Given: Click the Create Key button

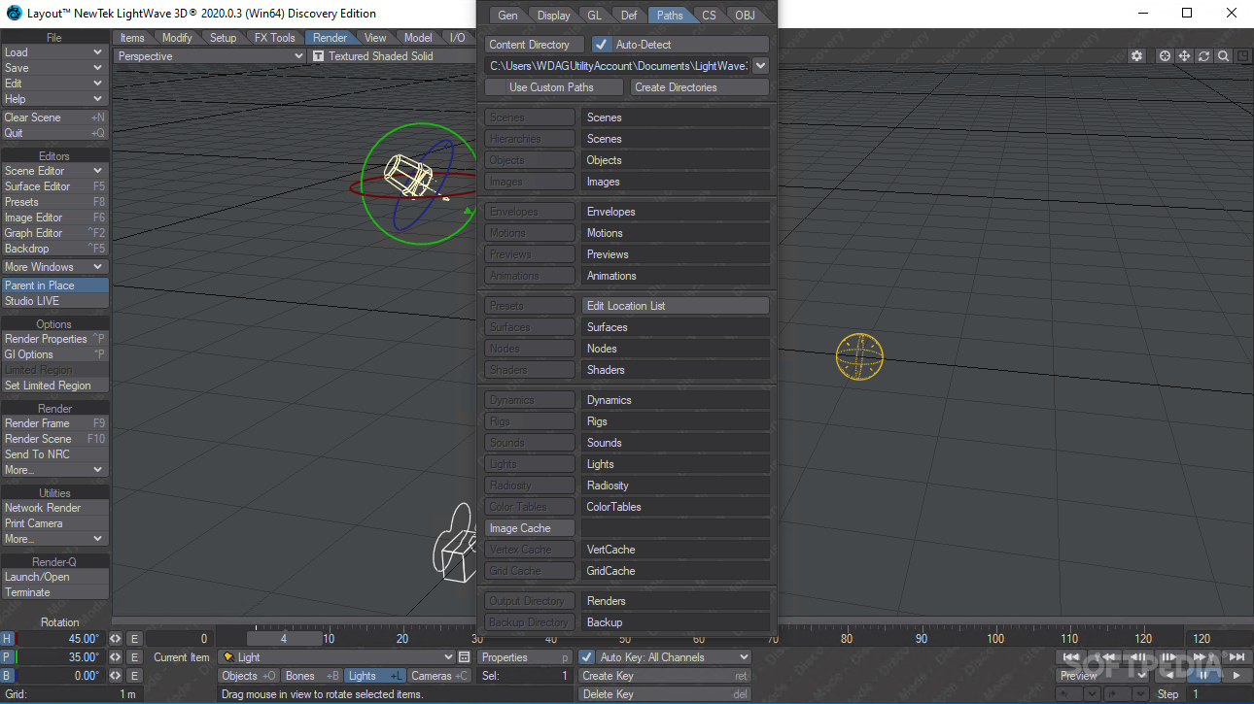Looking at the screenshot, I should (x=665, y=676).
